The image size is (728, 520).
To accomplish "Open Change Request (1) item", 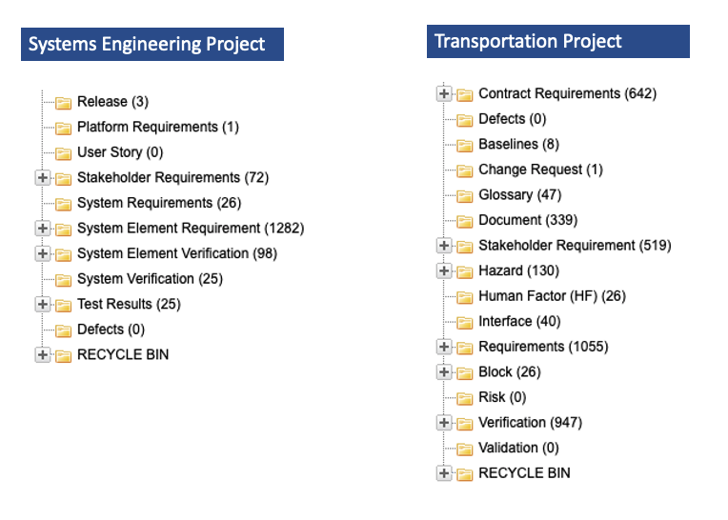I will click(x=540, y=170).
